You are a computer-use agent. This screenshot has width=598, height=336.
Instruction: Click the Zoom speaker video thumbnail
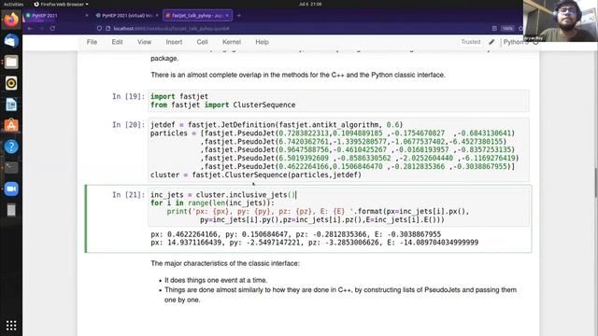(x=561, y=21)
